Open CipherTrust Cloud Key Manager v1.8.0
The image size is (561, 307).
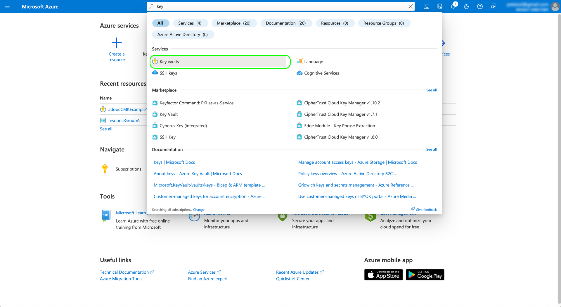(337, 137)
